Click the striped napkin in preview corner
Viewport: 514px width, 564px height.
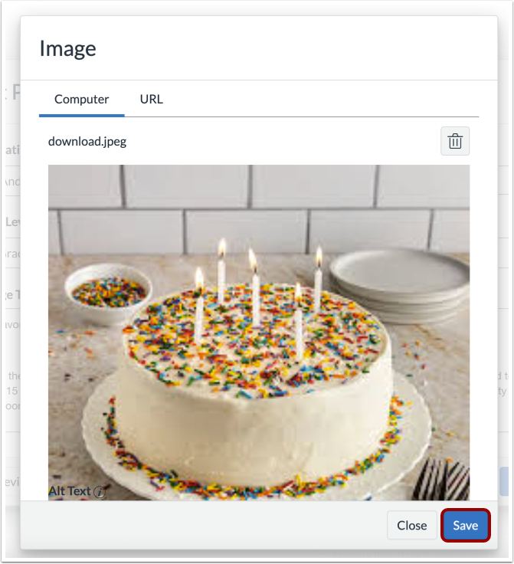(x=441, y=479)
